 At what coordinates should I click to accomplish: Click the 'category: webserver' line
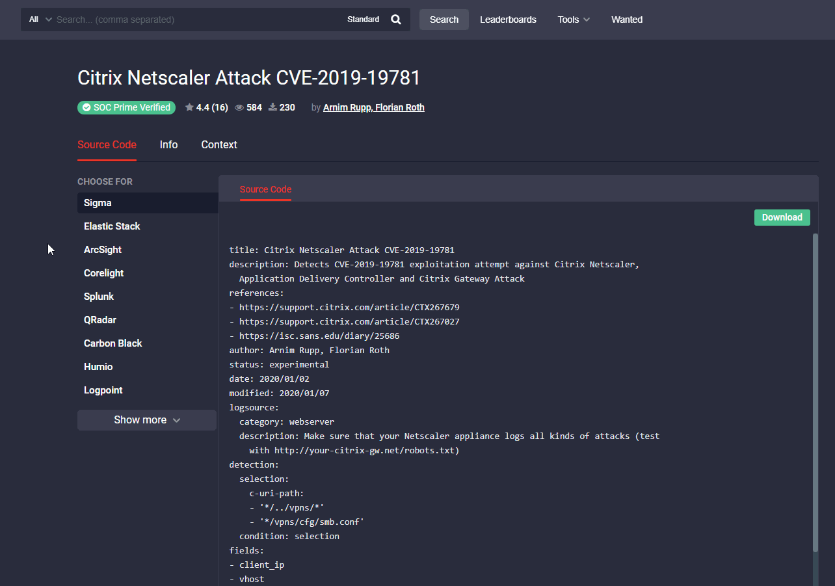287,421
